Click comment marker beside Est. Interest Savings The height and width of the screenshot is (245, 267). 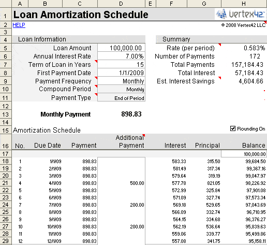pyautogui.click(x=220, y=78)
